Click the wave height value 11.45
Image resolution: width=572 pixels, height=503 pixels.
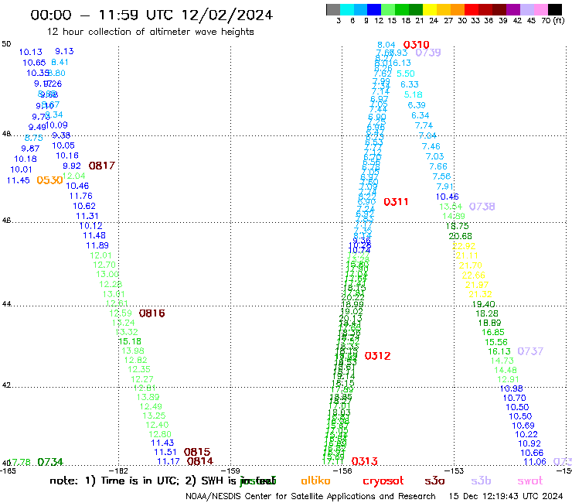point(19,180)
